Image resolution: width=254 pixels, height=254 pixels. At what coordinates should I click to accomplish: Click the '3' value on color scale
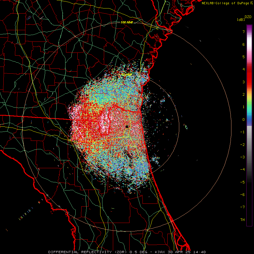(x=244, y=82)
